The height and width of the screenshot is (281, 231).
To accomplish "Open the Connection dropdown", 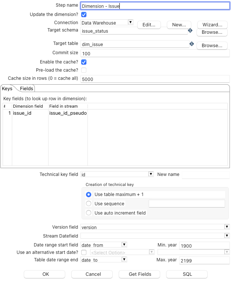I will [130, 22].
